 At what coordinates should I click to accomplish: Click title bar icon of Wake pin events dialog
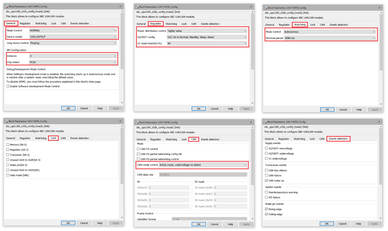point(265,122)
